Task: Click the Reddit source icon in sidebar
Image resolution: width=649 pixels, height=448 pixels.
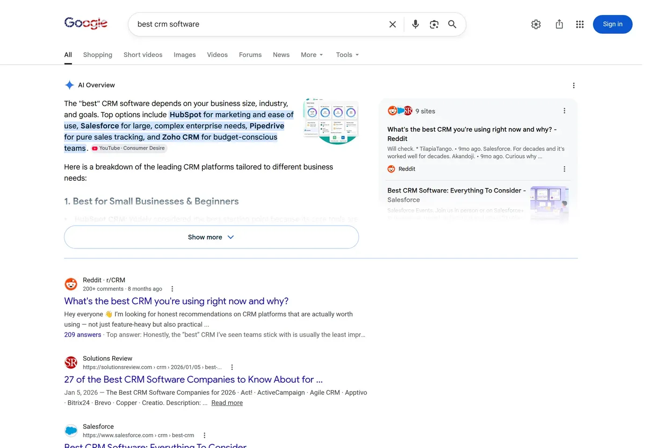Action: [391, 169]
